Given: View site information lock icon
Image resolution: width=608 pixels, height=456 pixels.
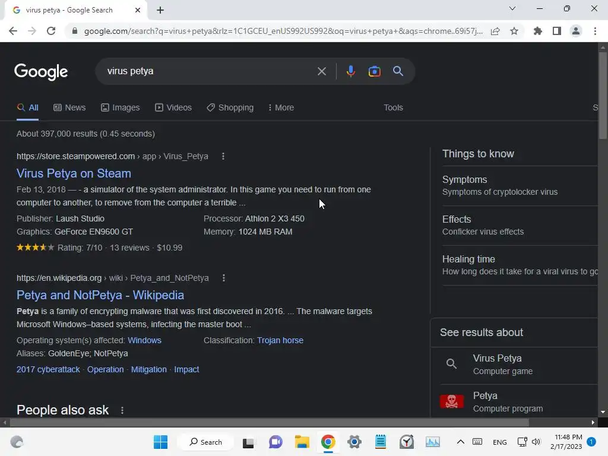Looking at the screenshot, I should pyautogui.click(x=75, y=31).
